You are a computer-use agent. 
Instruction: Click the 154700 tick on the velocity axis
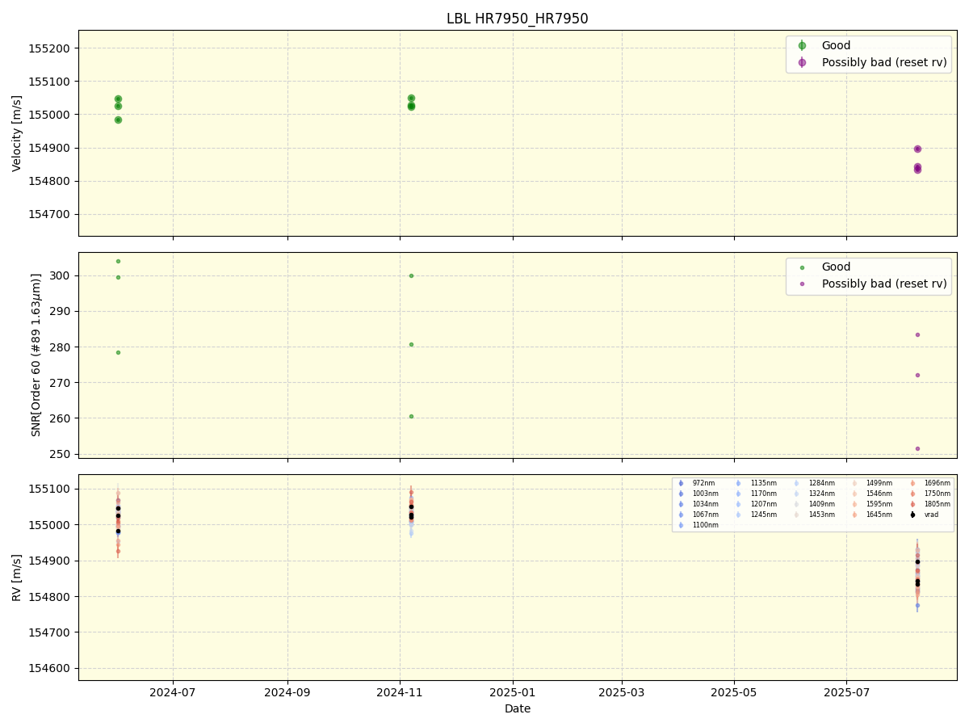[49, 214]
